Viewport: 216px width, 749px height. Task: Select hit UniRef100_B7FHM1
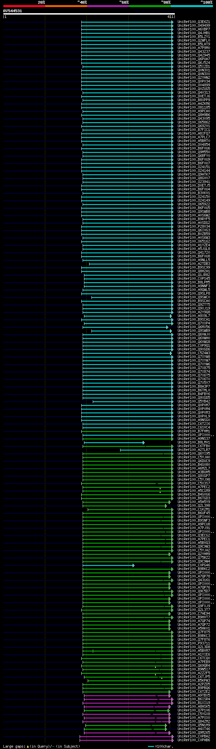194,431
